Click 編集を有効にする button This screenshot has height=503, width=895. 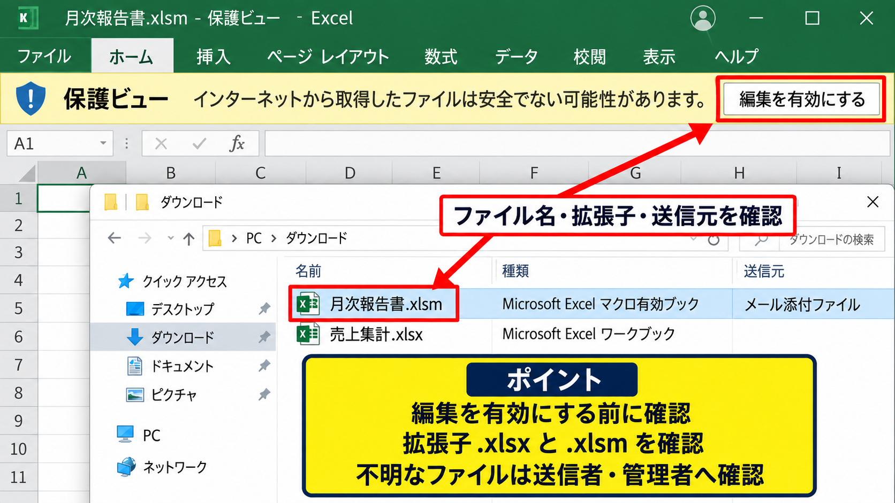point(801,99)
